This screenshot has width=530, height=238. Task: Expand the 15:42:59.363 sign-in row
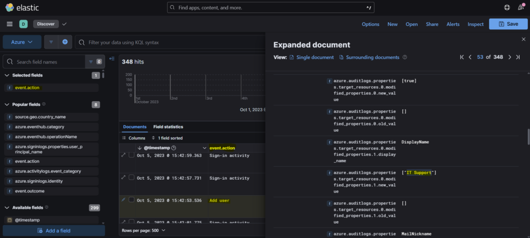pos(123,155)
